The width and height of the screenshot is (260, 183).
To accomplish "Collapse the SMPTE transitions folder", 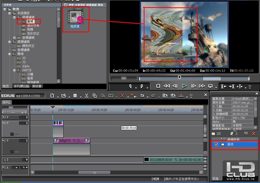I will coord(15,70).
